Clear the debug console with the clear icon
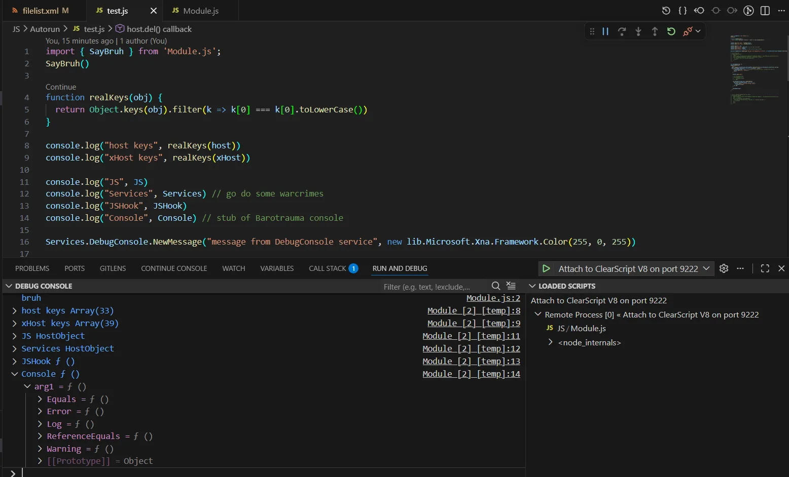 coord(511,286)
